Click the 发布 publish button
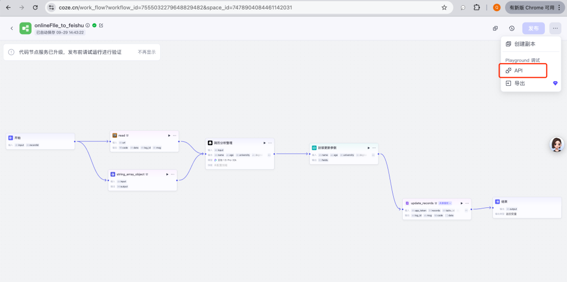 533,28
